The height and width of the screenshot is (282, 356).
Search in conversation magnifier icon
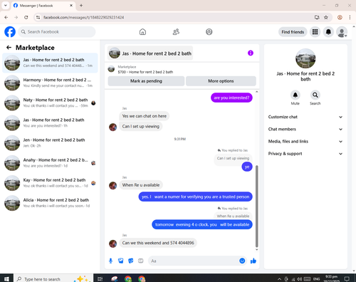click(x=315, y=95)
